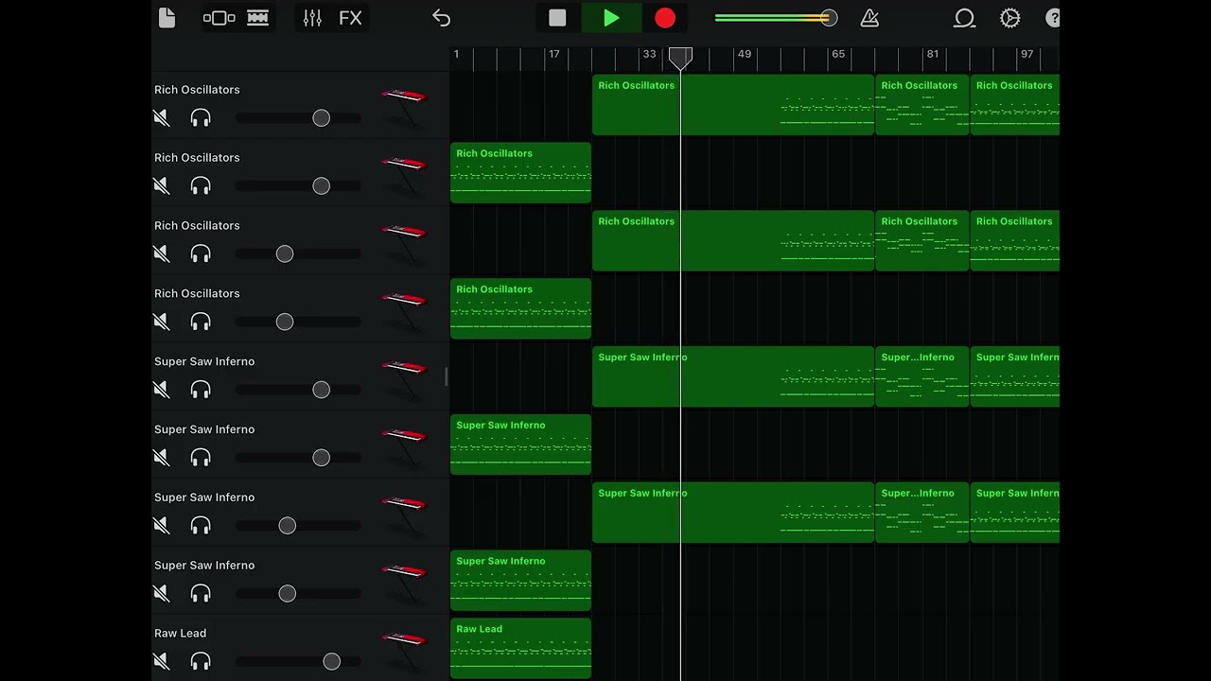This screenshot has width=1211, height=681.
Task: Select truncated 'Super…Inferno' region on first Super Saw track
Action: point(922,377)
